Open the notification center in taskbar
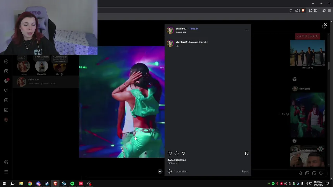 point(327,184)
